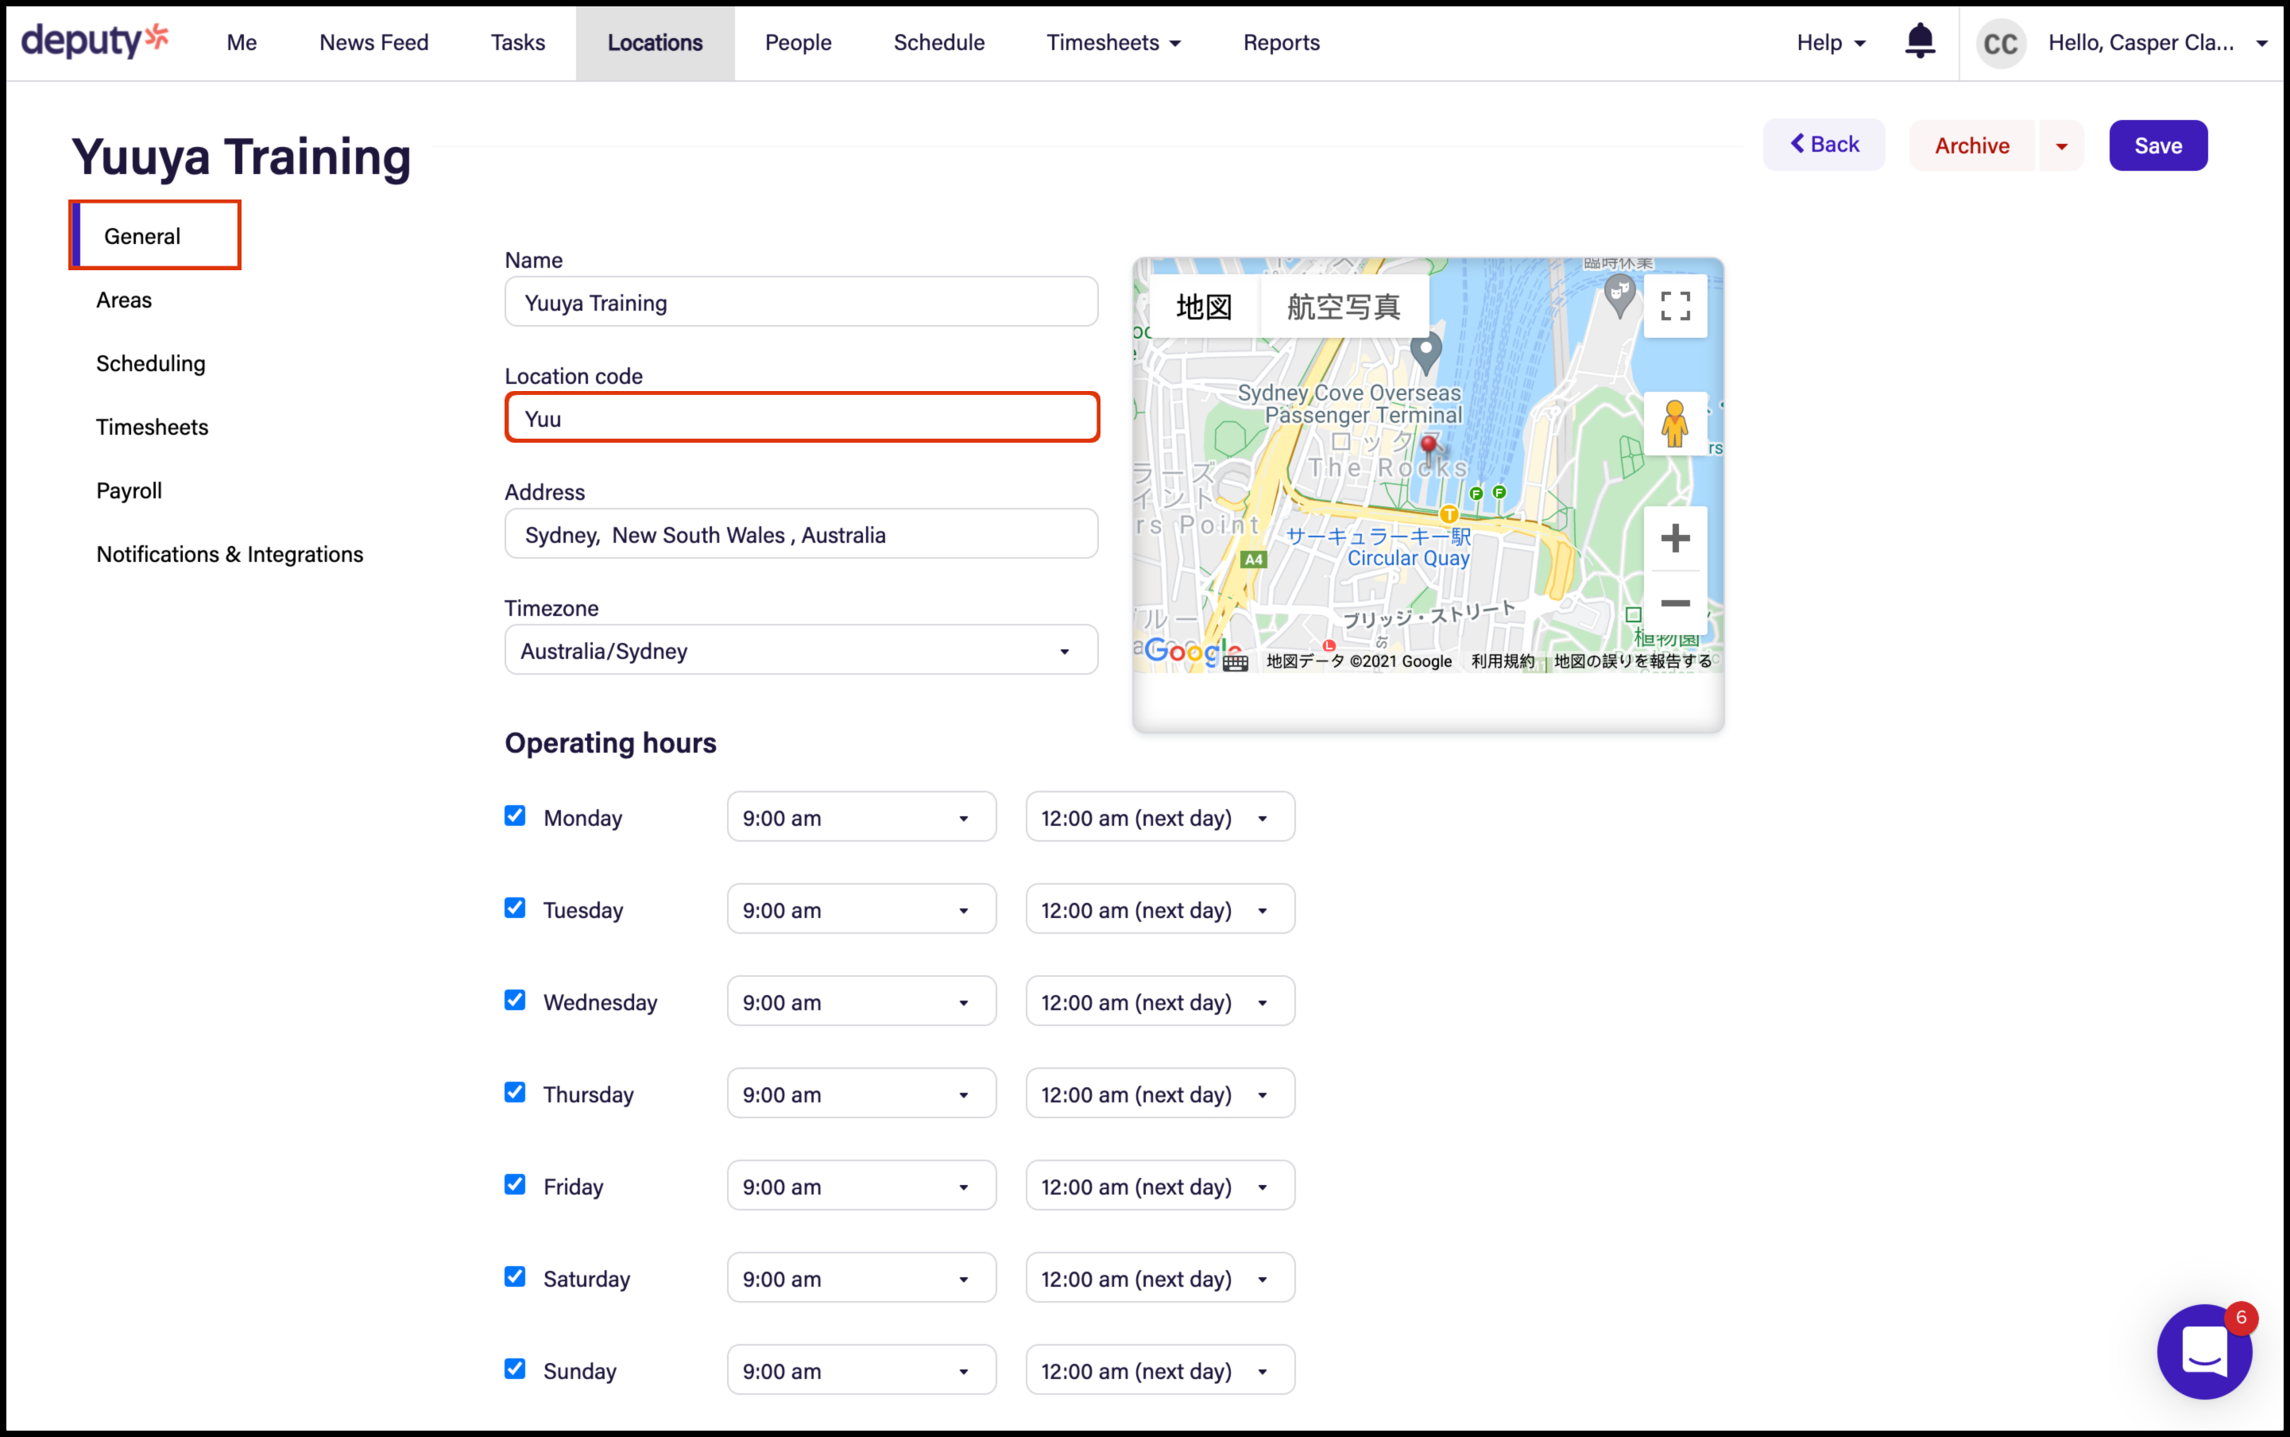Image resolution: width=2290 pixels, height=1437 pixels.
Task: Go back using the Back button
Action: [1824, 145]
